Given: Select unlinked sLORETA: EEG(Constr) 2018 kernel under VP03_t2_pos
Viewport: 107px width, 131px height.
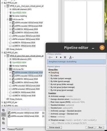Looking at the screenshot, I should (24, 96).
